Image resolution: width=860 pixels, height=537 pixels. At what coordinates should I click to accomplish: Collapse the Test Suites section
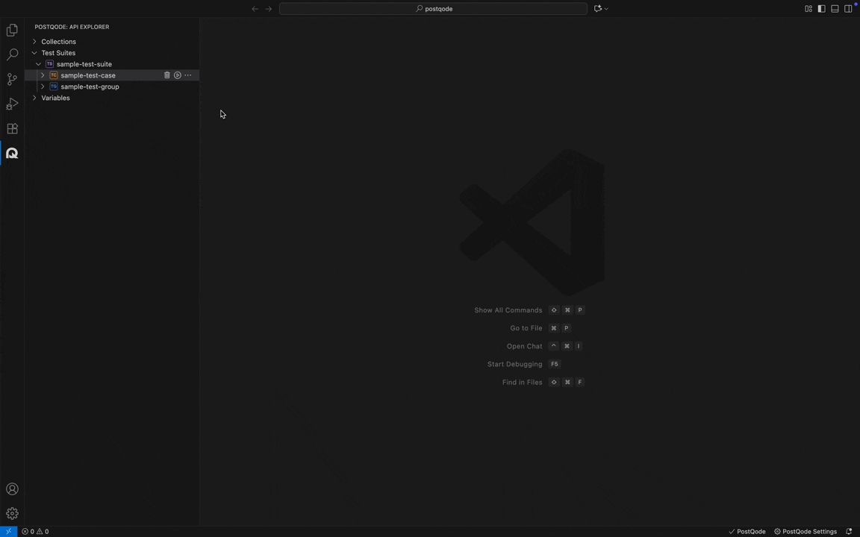point(34,53)
